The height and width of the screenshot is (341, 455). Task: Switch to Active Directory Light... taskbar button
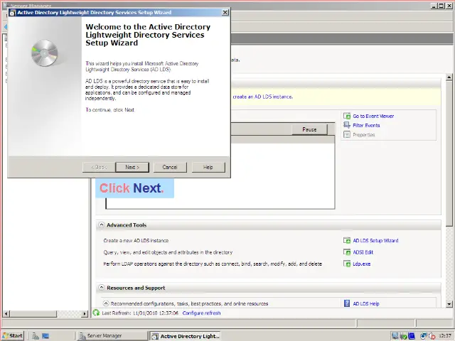click(186, 336)
